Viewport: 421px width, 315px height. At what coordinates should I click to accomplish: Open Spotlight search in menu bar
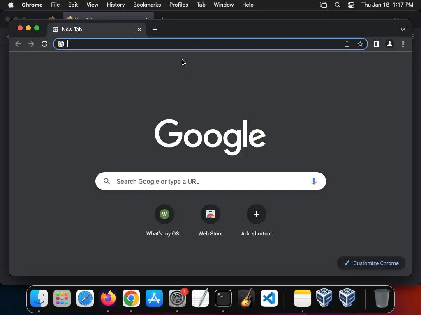338,5
